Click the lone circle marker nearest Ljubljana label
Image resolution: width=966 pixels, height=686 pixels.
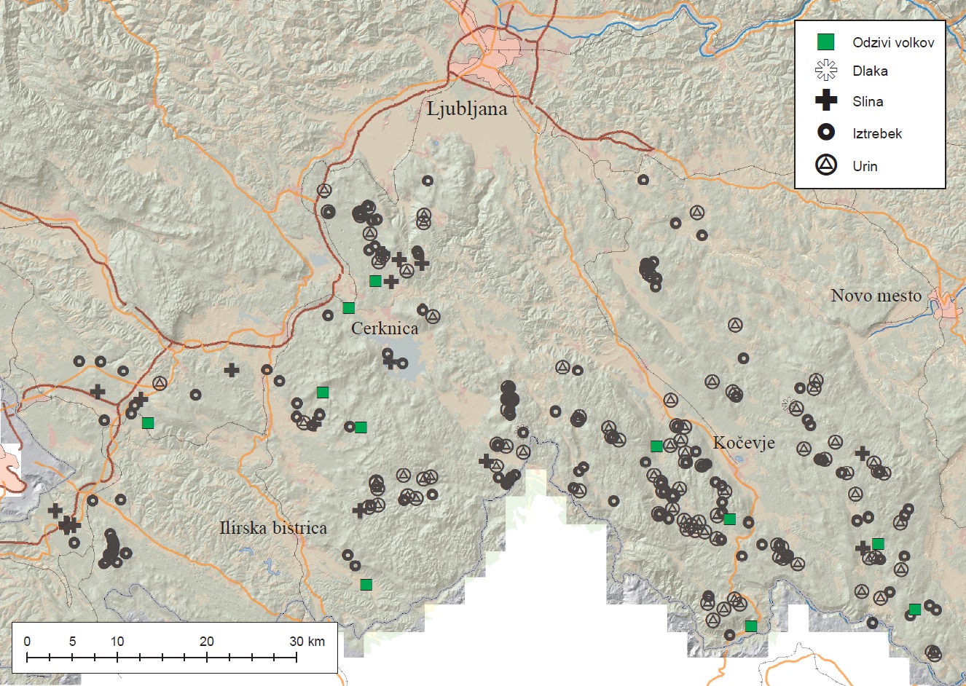click(428, 181)
